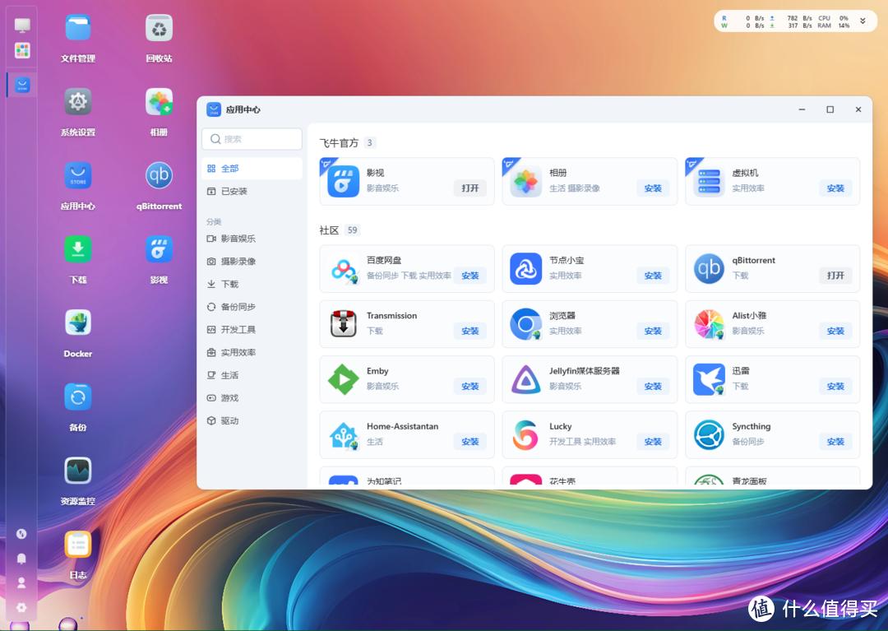
Task: Install Jellyfin媒体服务器
Action: [652, 387]
